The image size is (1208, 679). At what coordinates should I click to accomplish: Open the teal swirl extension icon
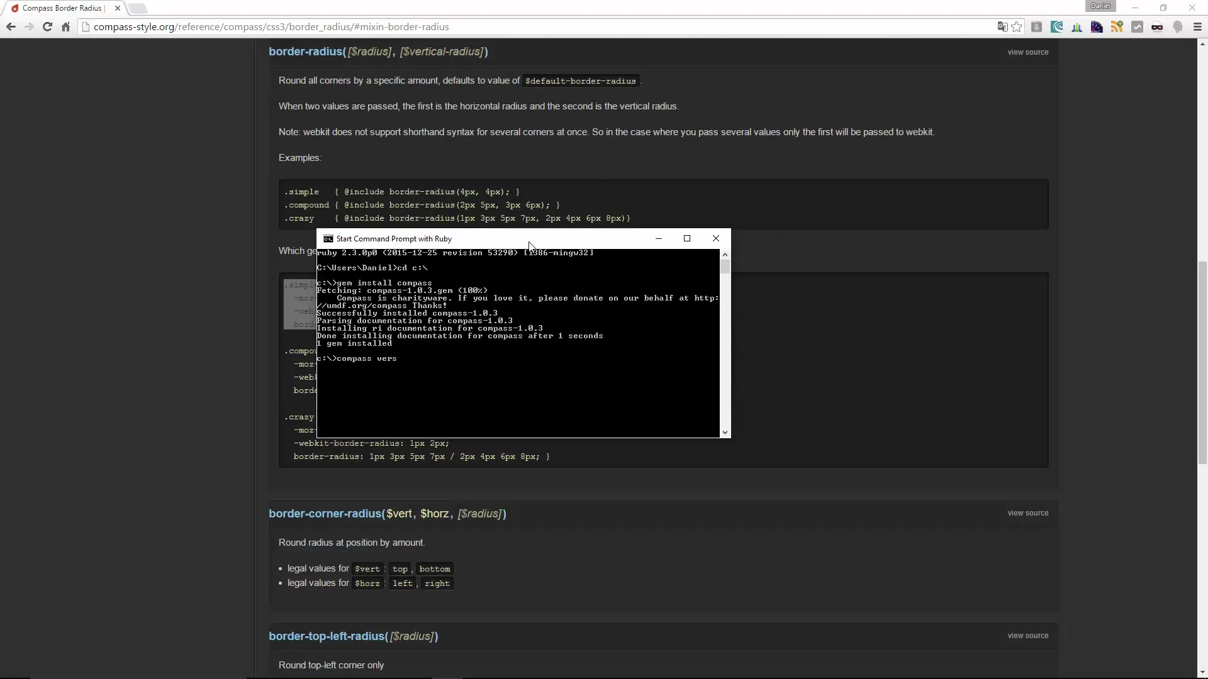tap(1057, 27)
